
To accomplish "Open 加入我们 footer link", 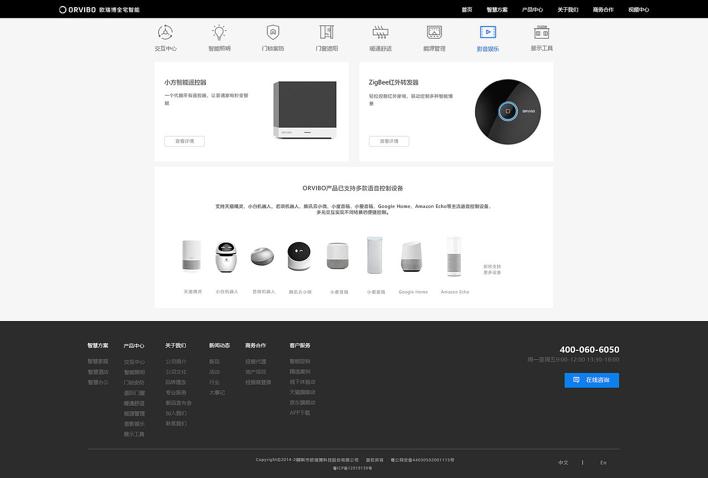I will (x=176, y=413).
